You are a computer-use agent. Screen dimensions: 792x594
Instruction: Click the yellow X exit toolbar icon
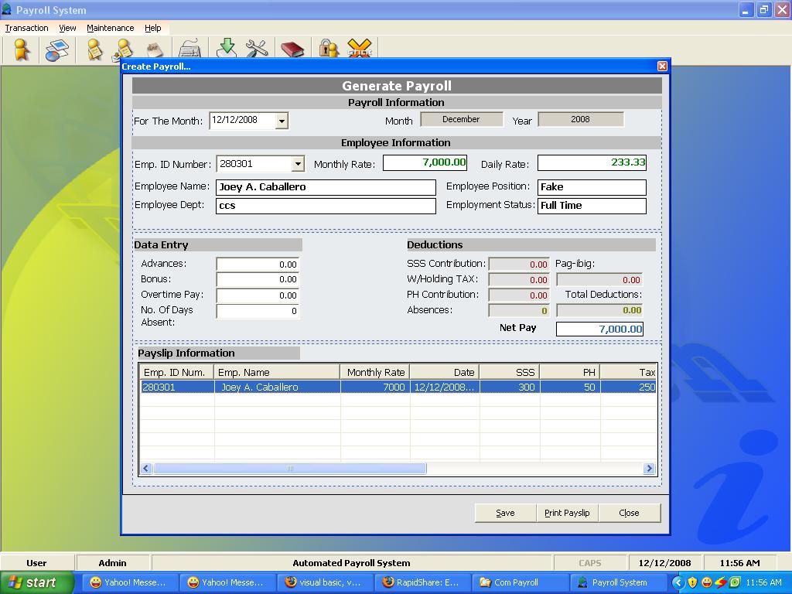coord(360,49)
